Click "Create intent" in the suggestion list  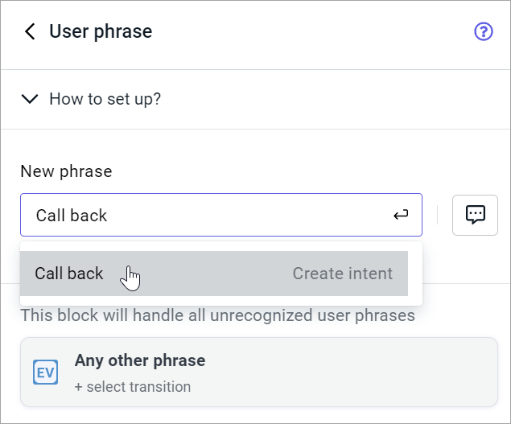coord(342,274)
